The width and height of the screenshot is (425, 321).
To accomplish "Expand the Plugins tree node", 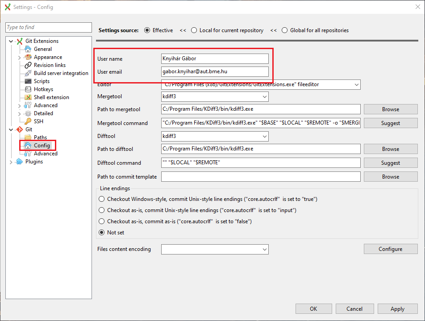I will [11, 162].
